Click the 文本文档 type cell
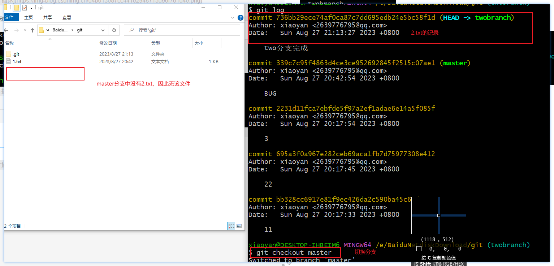Viewport: 554px width, 266px height. (x=160, y=62)
